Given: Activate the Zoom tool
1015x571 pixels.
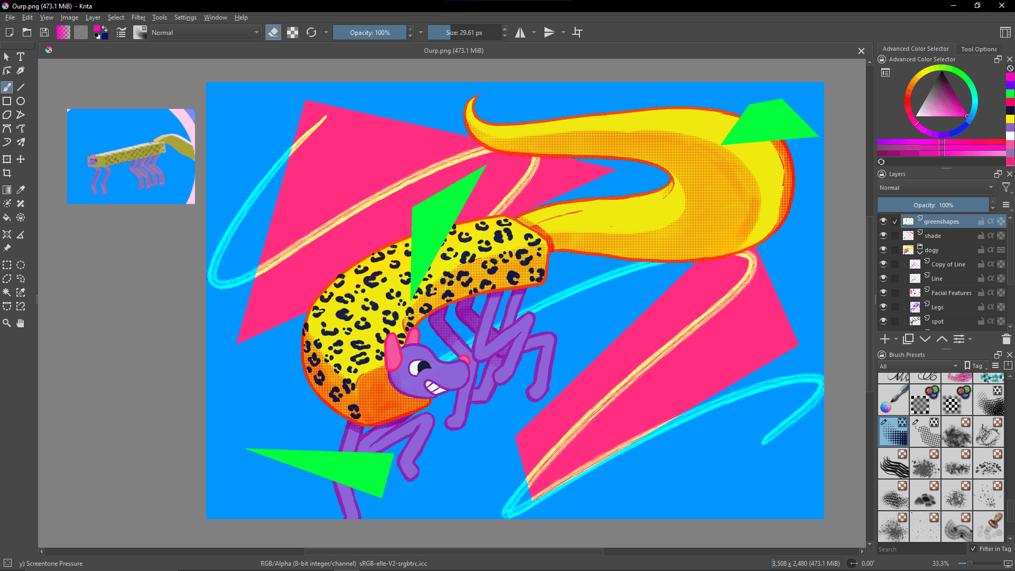Looking at the screenshot, I should tap(7, 323).
